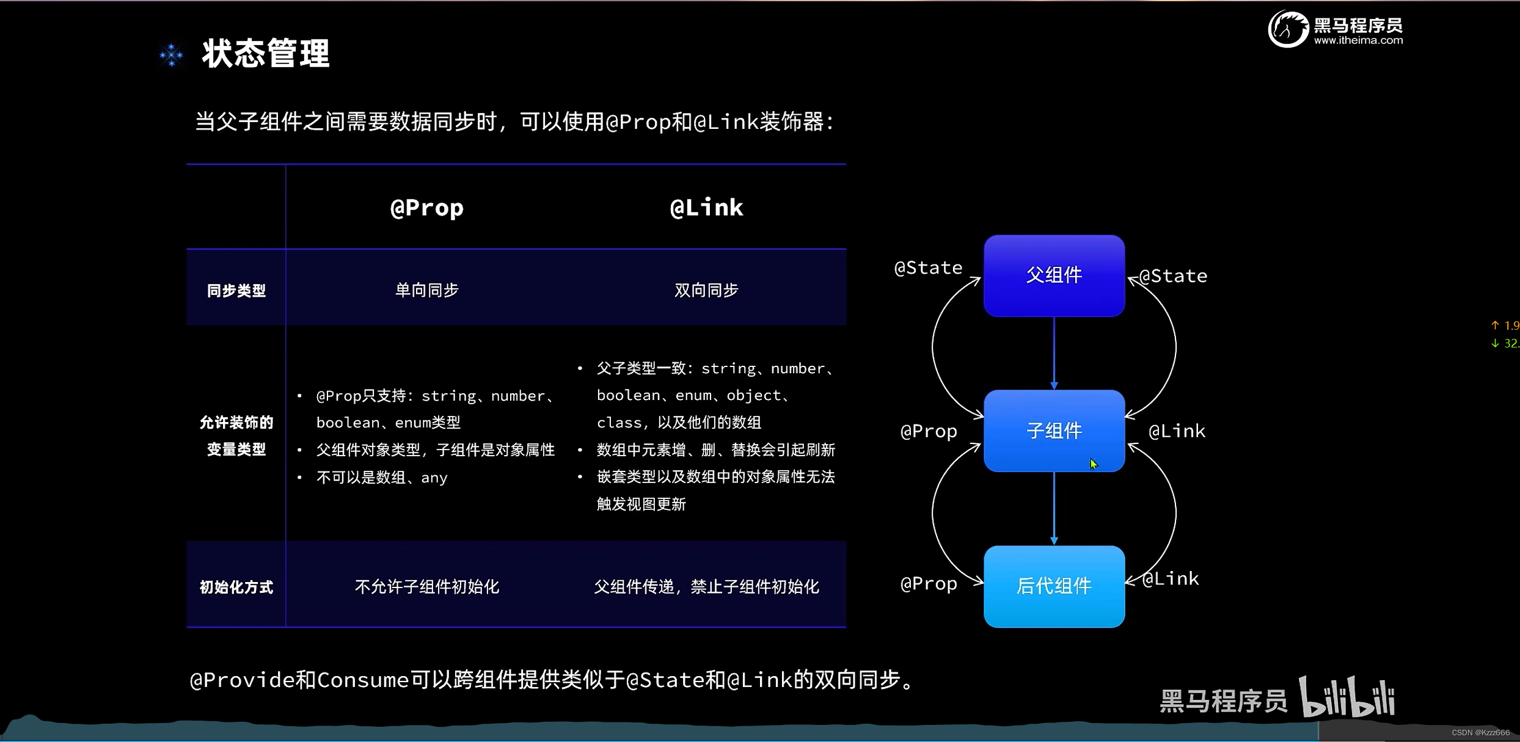The width and height of the screenshot is (1520, 742).
Task: Click the 双向同步 table cell
Action: click(x=706, y=290)
